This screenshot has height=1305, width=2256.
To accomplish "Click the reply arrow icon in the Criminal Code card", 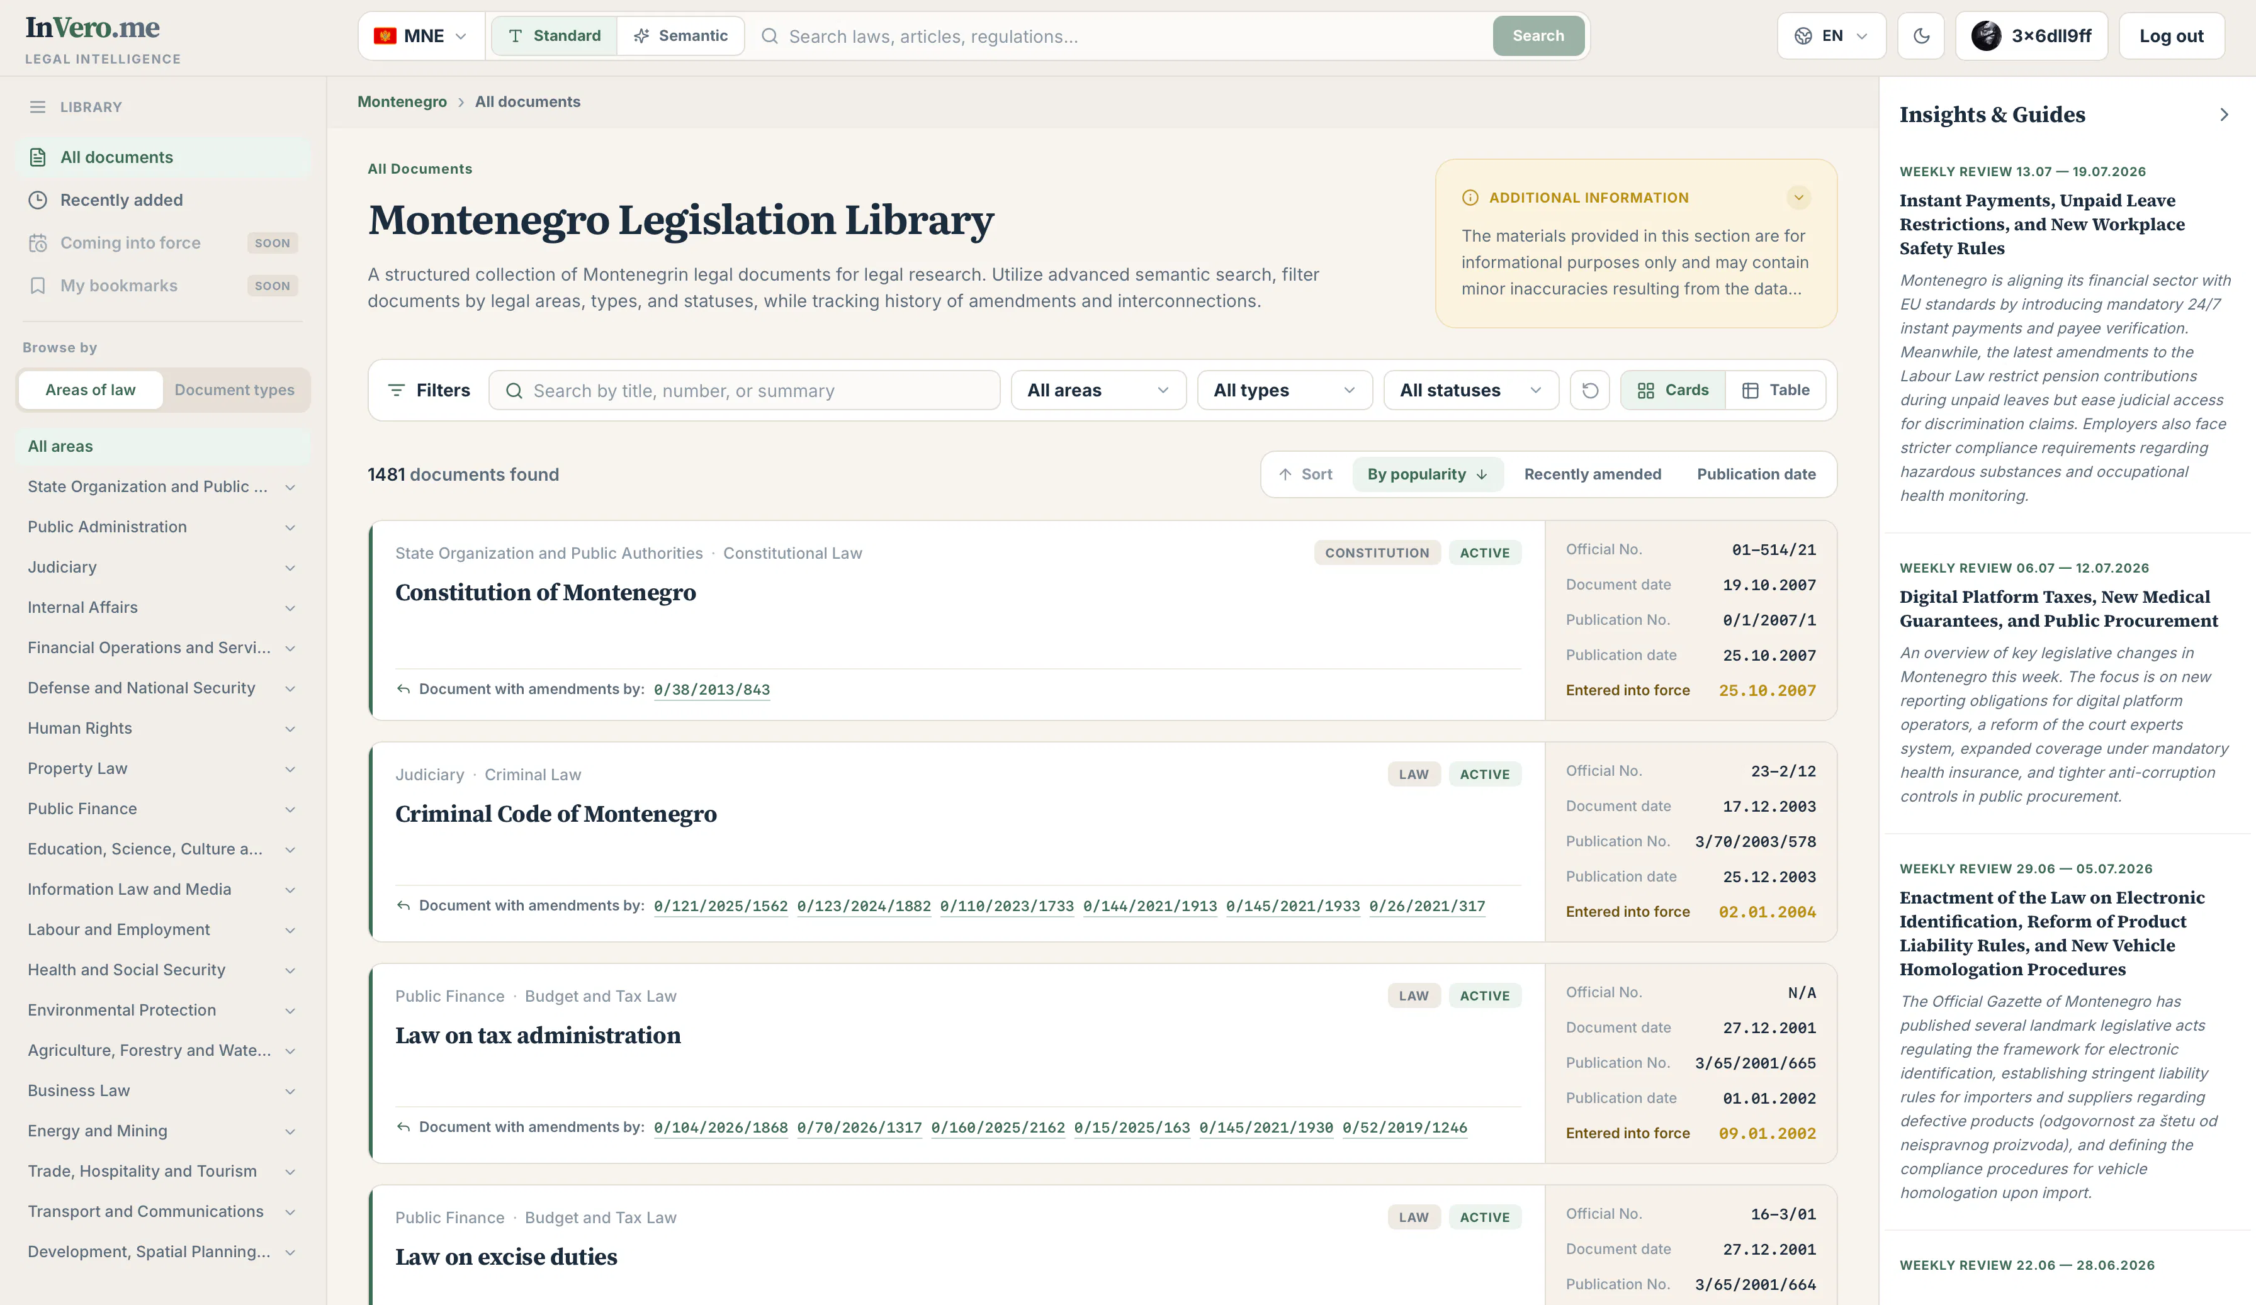I will pyautogui.click(x=403, y=906).
